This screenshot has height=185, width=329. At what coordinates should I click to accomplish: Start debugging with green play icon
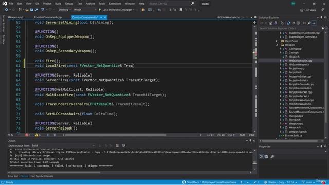100,10
